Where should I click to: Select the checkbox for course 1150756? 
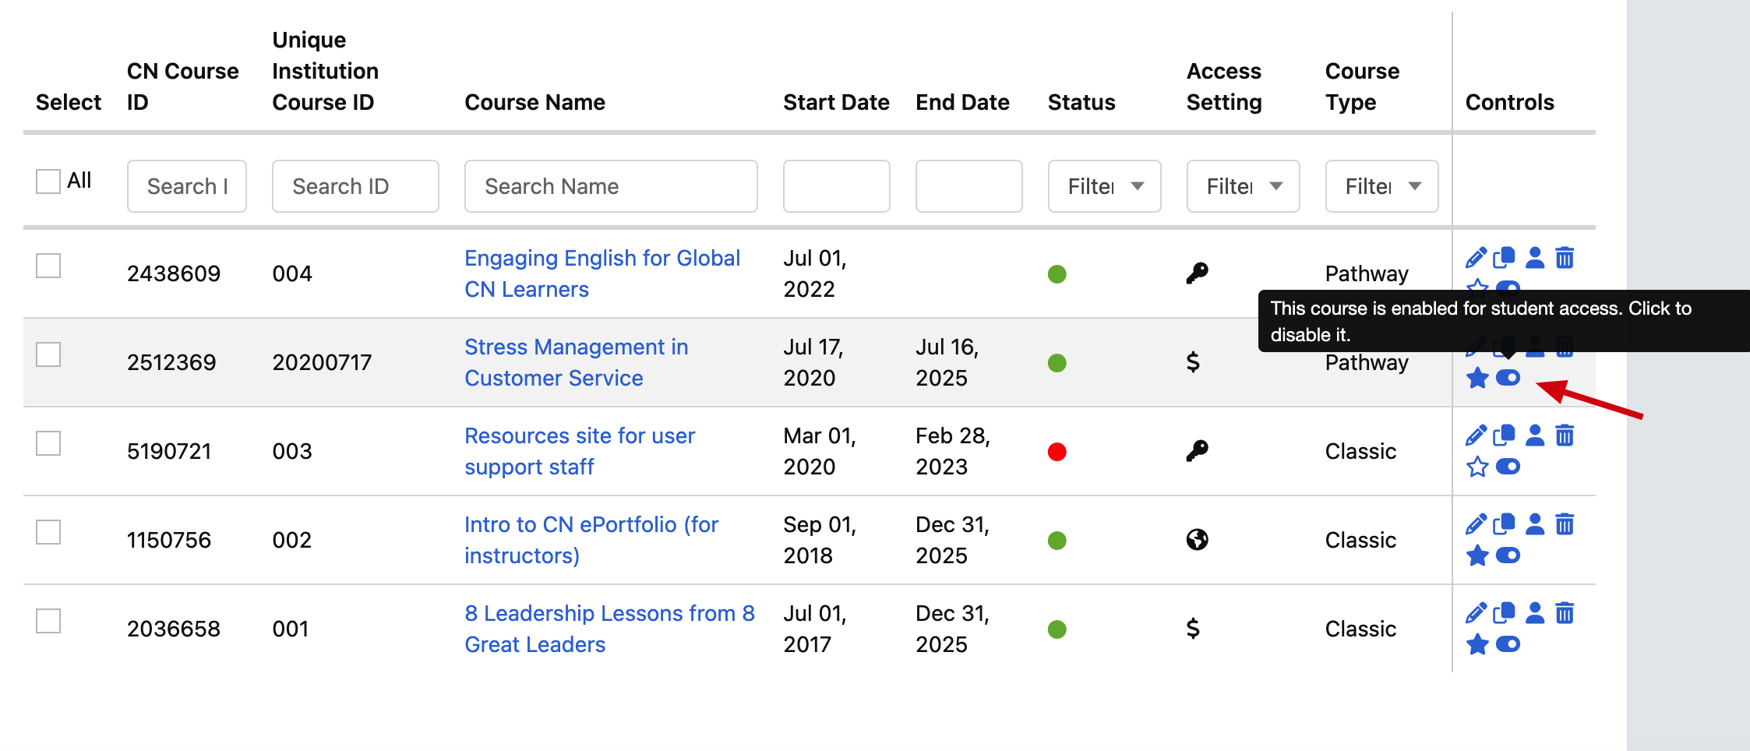[48, 532]
